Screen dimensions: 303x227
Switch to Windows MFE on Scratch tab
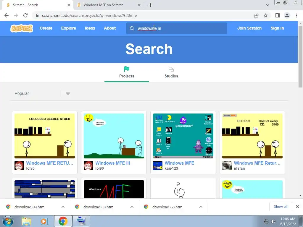click(109, 5)
